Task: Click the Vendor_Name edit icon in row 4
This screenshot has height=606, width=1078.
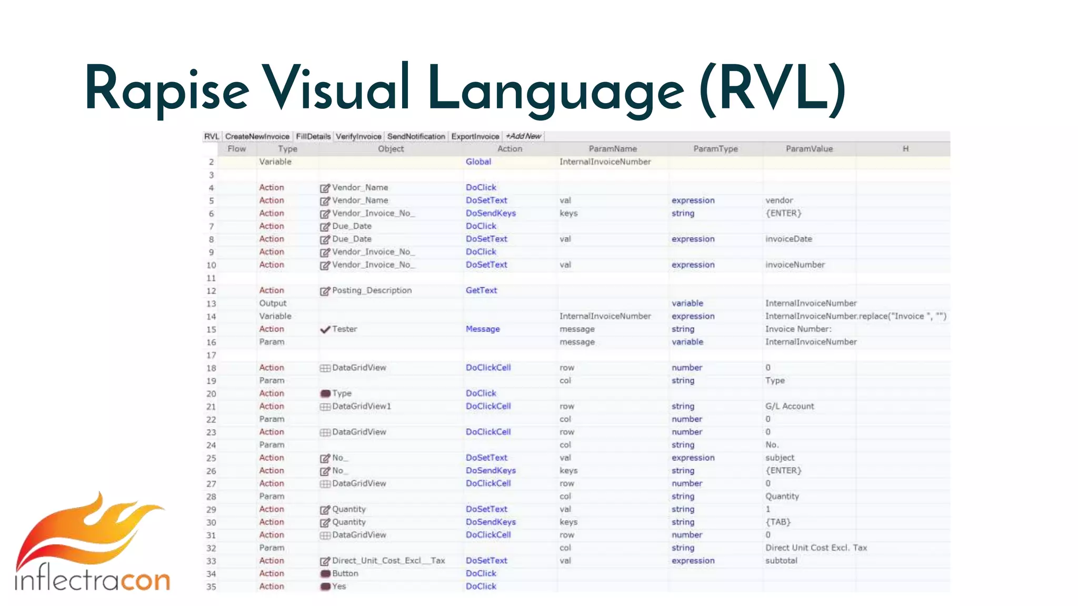Action: 325,188
